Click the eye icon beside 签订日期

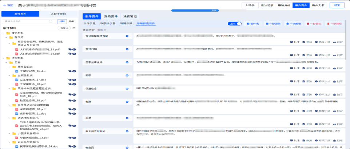pos(127,49)
